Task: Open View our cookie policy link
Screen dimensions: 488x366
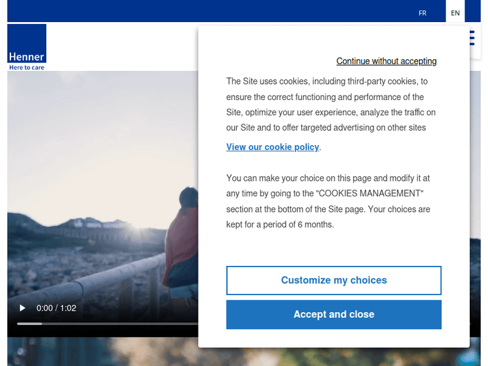Action: tap(273, 147)
